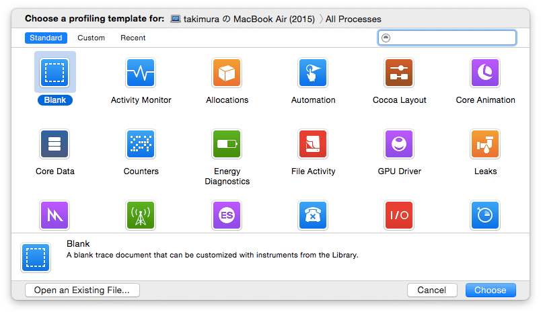Select the red I/O template icon
The height and width of the screenshot is (314, 541).
point(399,215)
